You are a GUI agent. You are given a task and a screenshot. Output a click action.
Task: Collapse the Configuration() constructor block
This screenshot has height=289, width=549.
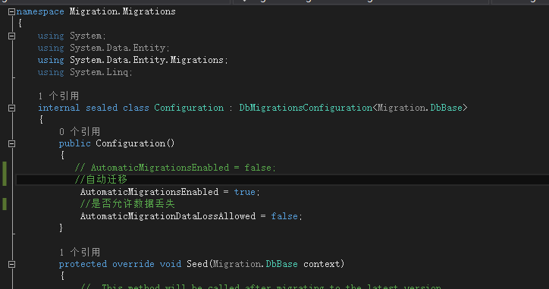tap(11, 144)
